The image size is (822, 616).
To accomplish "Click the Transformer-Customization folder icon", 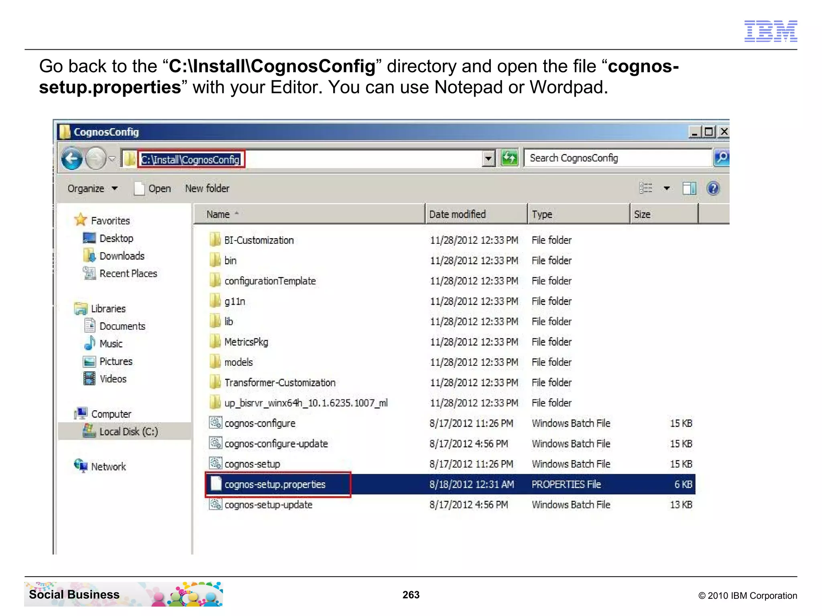I will [215, 382].
